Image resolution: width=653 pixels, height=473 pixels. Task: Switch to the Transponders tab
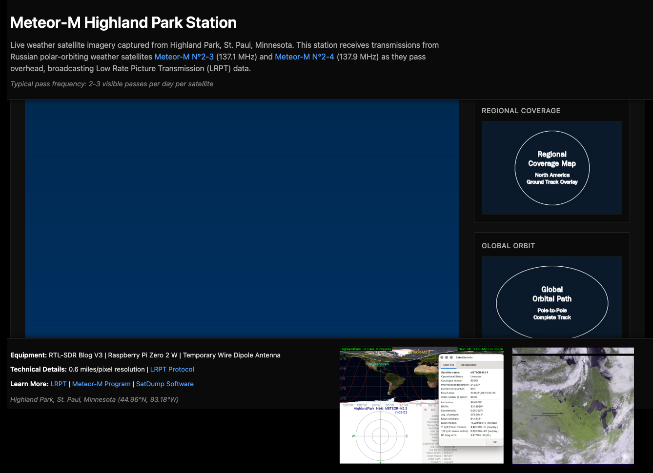[x=468, y=365]
